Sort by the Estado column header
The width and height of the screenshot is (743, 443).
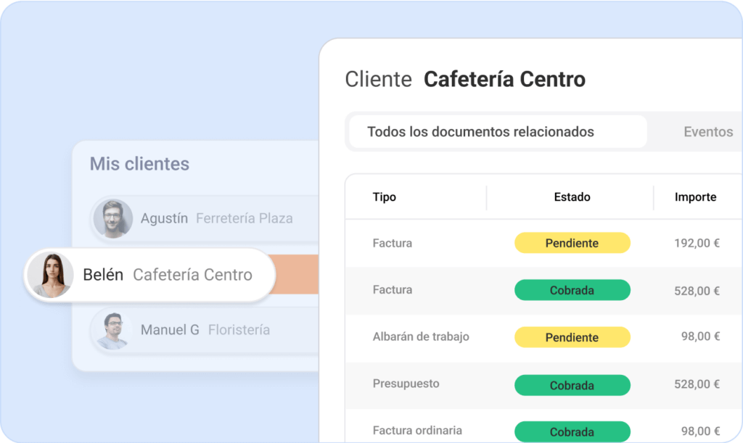(572, 197)
